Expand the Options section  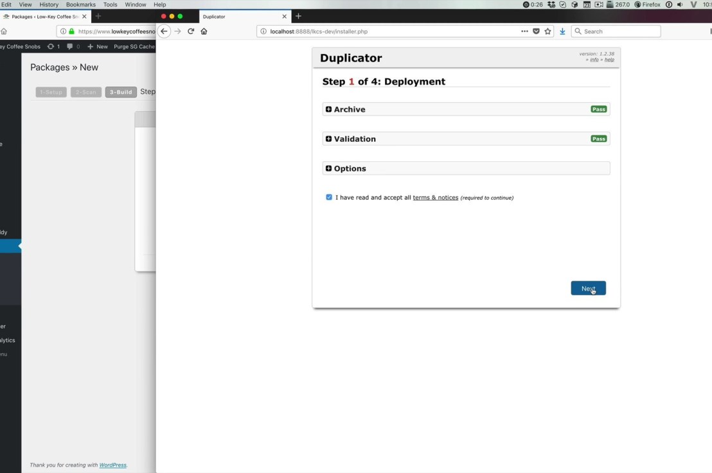[329, 168]
